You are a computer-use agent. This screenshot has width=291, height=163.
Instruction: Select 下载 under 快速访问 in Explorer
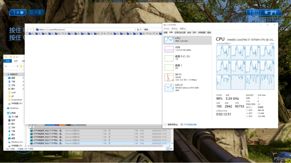coord(13,81)
